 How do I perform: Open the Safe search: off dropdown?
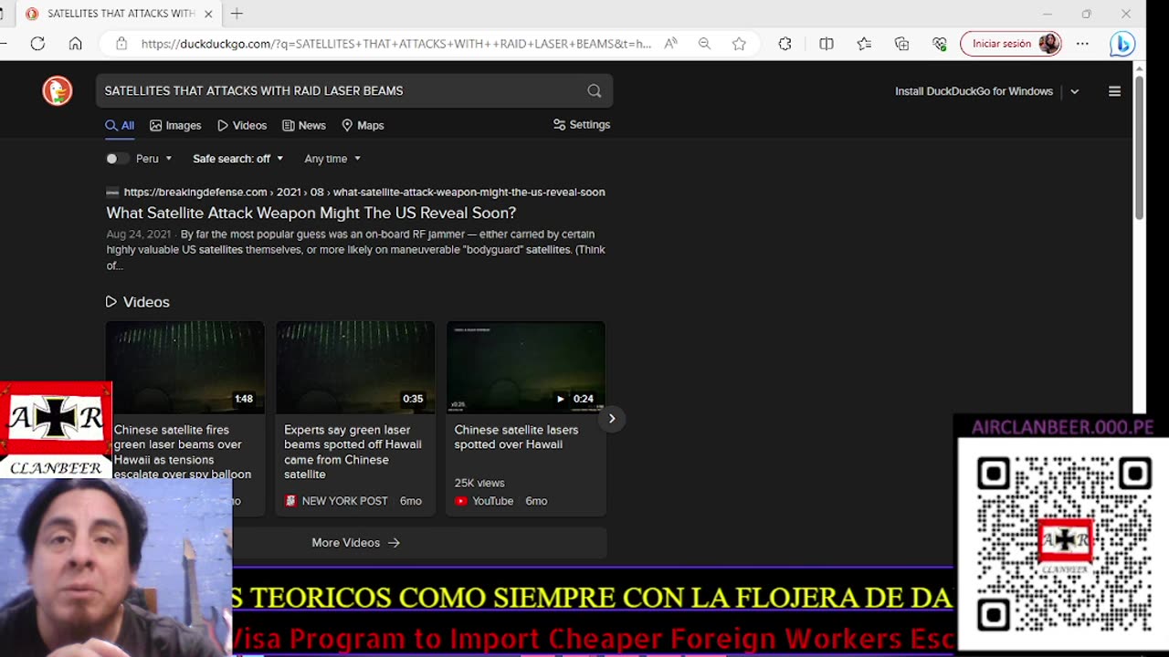237,159
